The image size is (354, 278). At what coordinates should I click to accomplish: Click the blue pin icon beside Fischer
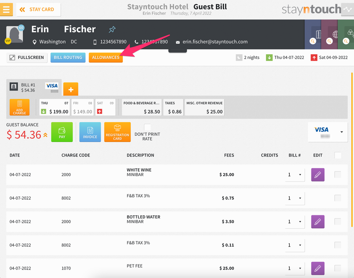pyautogui.click(x=112, y=29)
